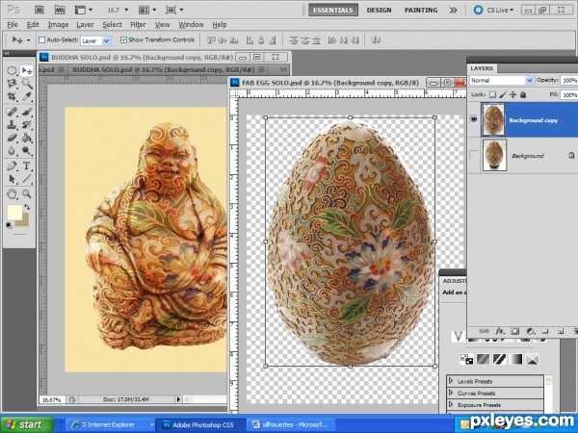Screen dimensions: 578x433
Task: Open the Arrange Documents dropdown
Action: tap(147, 10)
